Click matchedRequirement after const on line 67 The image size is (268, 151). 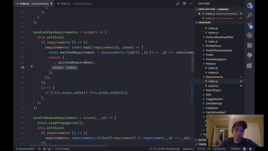click(x=77, y=52)
